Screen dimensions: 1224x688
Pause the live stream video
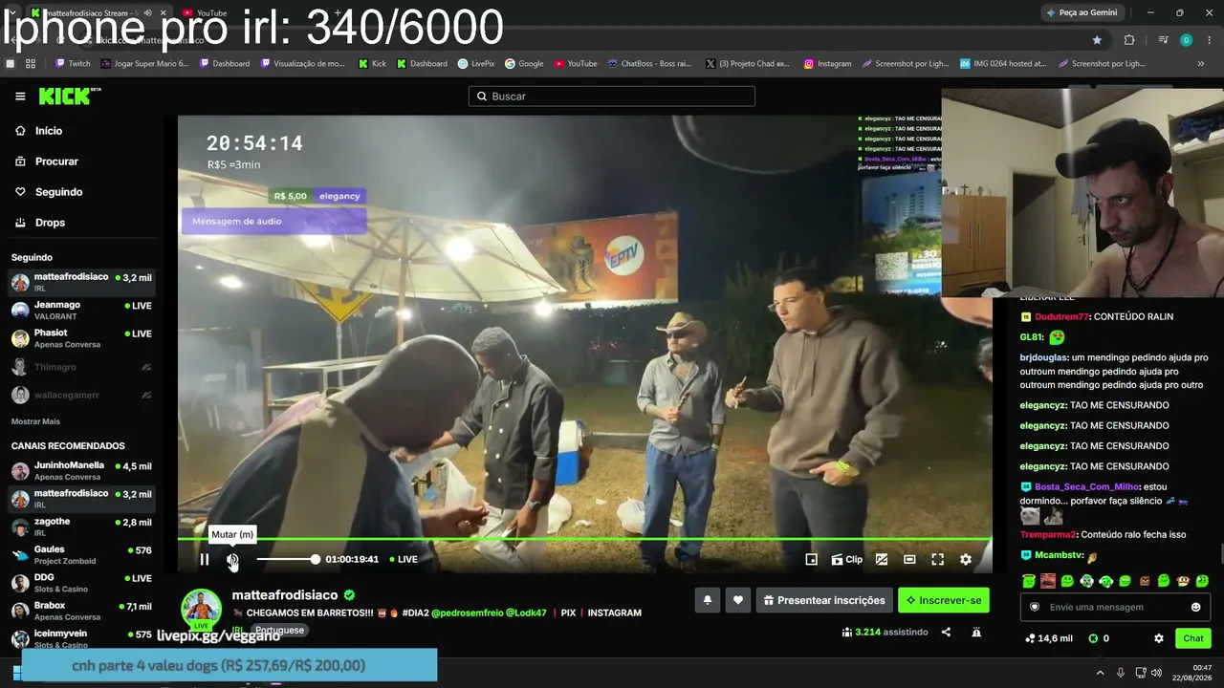tap(204, 559)
